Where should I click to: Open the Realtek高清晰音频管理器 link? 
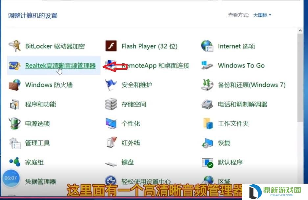pyautogui.click(x=60, y=65)
